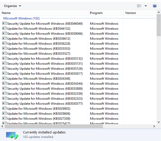
Task: Select Update for Microsoft Windows (KB3029803)
Action: 39,109
